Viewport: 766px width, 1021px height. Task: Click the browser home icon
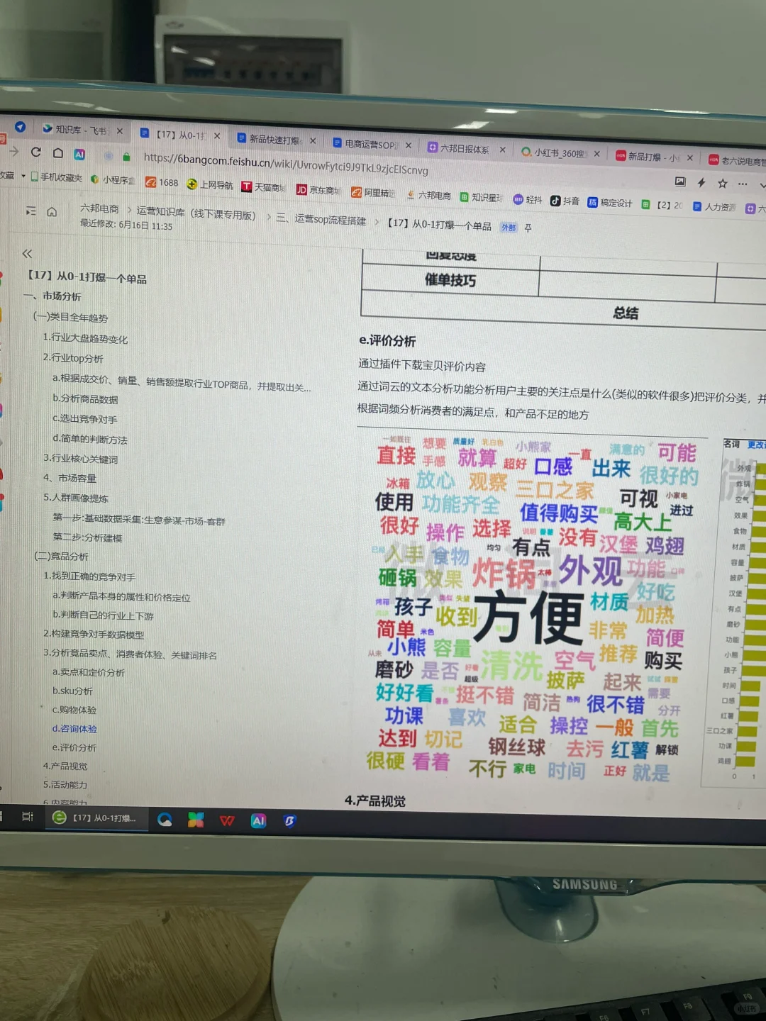(x=57, y=152)
